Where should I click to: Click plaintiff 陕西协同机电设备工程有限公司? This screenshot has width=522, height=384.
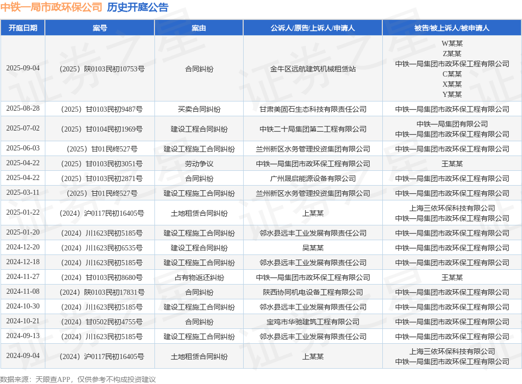pos(312,292)
